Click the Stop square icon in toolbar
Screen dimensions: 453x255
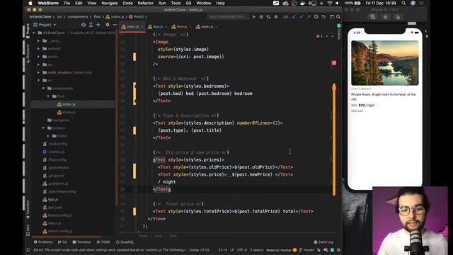click(276, 17)
